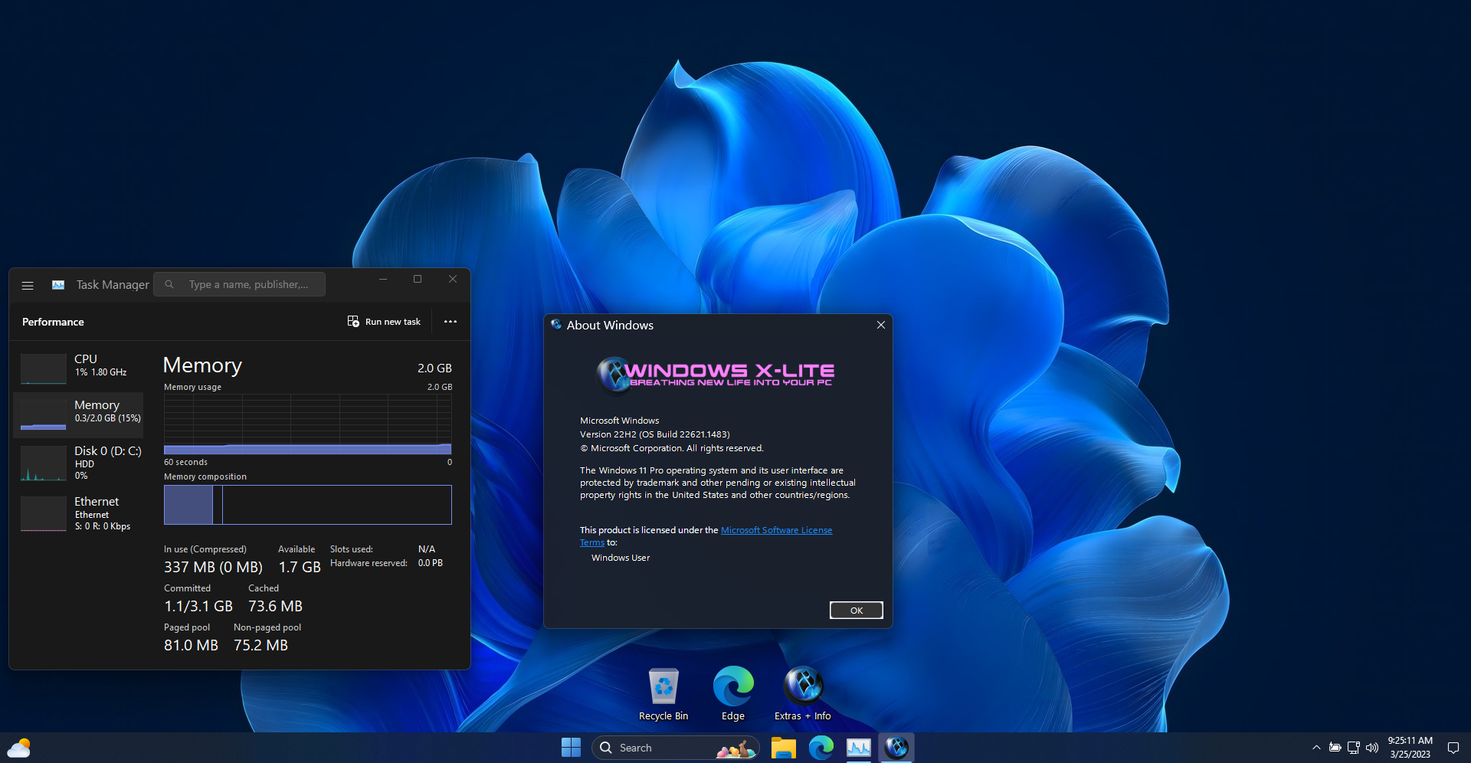Click the Non-paged pool value 75.2 MB
The image size is (1471, 763).
(x=260, y=646)
